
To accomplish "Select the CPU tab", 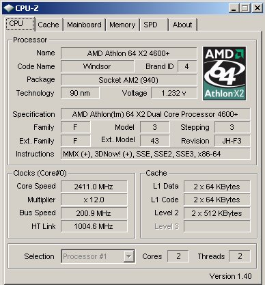I will tap(20, 24).
